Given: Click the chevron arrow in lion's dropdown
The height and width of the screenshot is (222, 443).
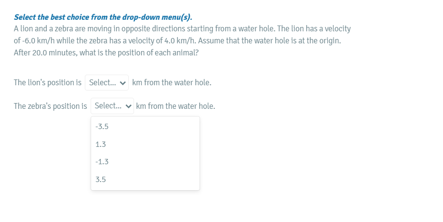Looking at the screenshot, I should tap(123, 83).
